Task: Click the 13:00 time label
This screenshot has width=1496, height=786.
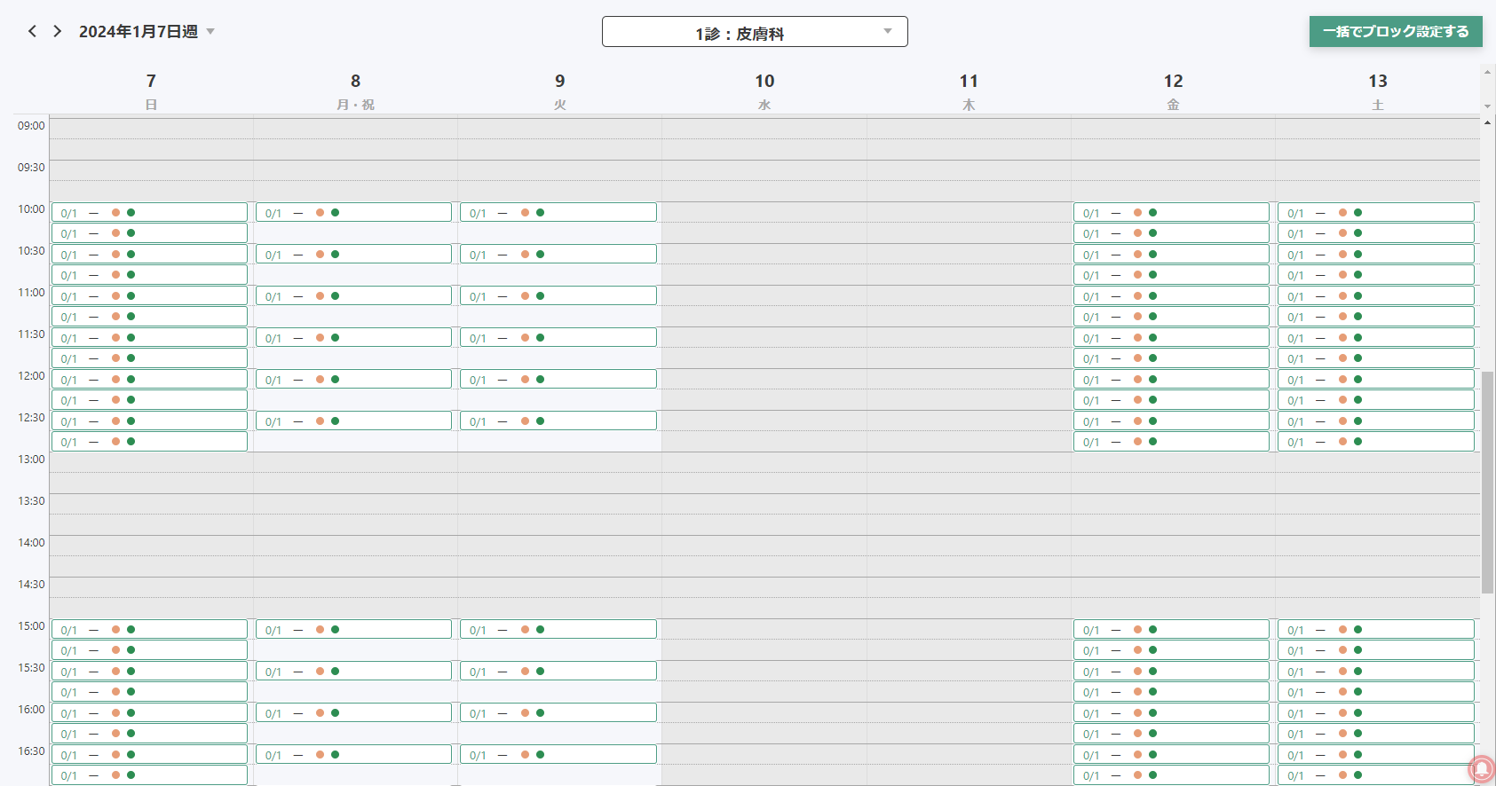Action: (31, 460)
